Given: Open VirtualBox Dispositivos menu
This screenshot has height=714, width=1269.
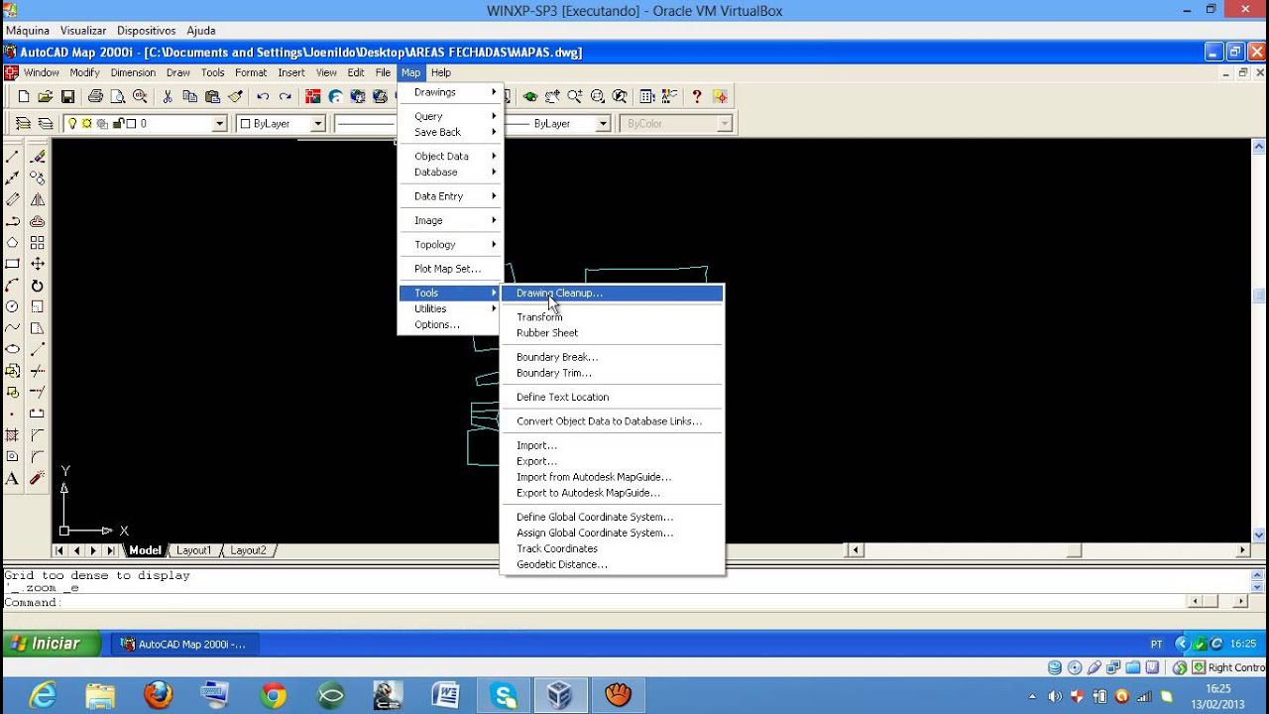Looking at the screenshot, I should tap(146, 31).
